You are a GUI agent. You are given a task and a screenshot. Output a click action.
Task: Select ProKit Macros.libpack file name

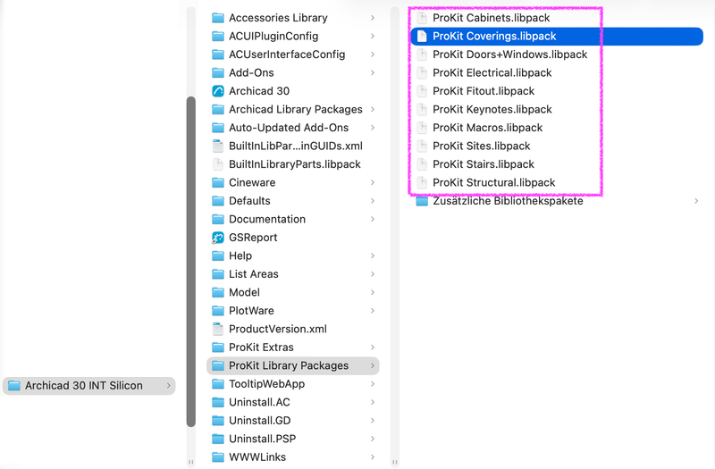(x=487, y=128)
